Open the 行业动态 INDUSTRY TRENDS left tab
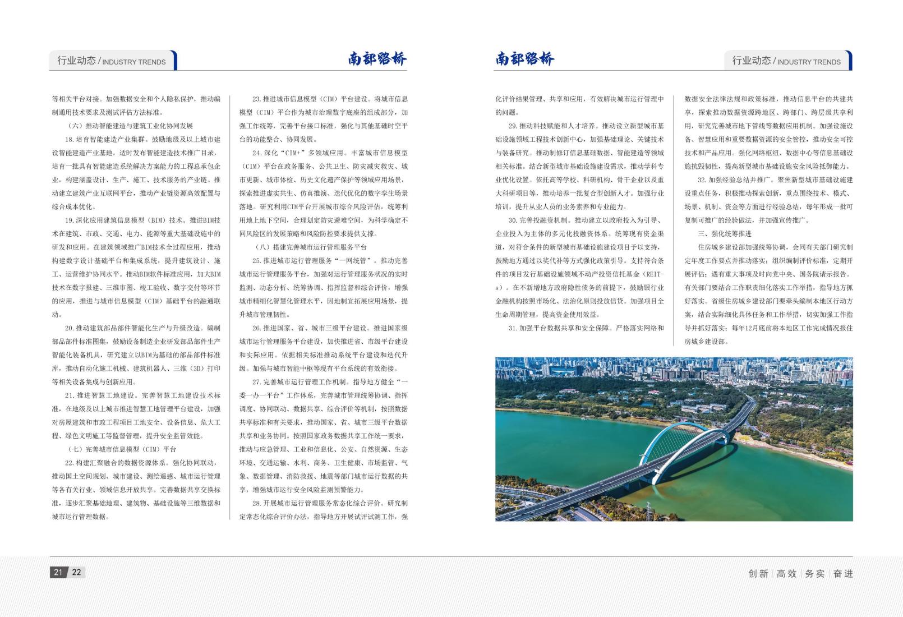 pos(111,62)
